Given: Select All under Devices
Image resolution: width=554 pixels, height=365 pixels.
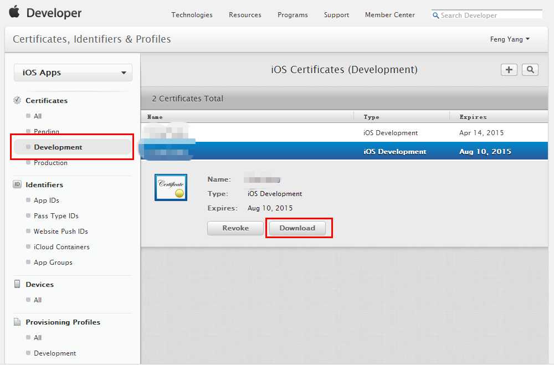Looking at the screenshot, I should point(38,300).
